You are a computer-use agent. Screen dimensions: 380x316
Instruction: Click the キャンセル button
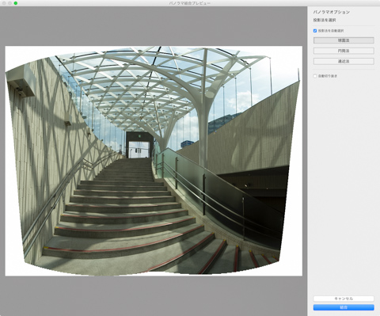click(344, 299)
